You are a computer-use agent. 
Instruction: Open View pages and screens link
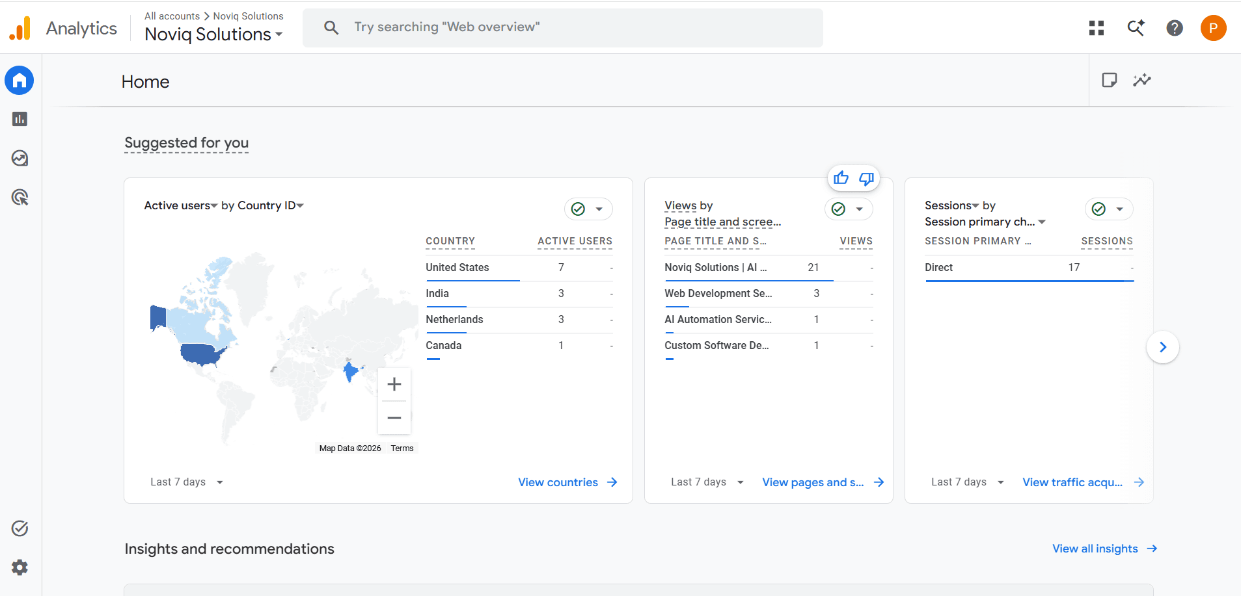click(x=823, y=482)
